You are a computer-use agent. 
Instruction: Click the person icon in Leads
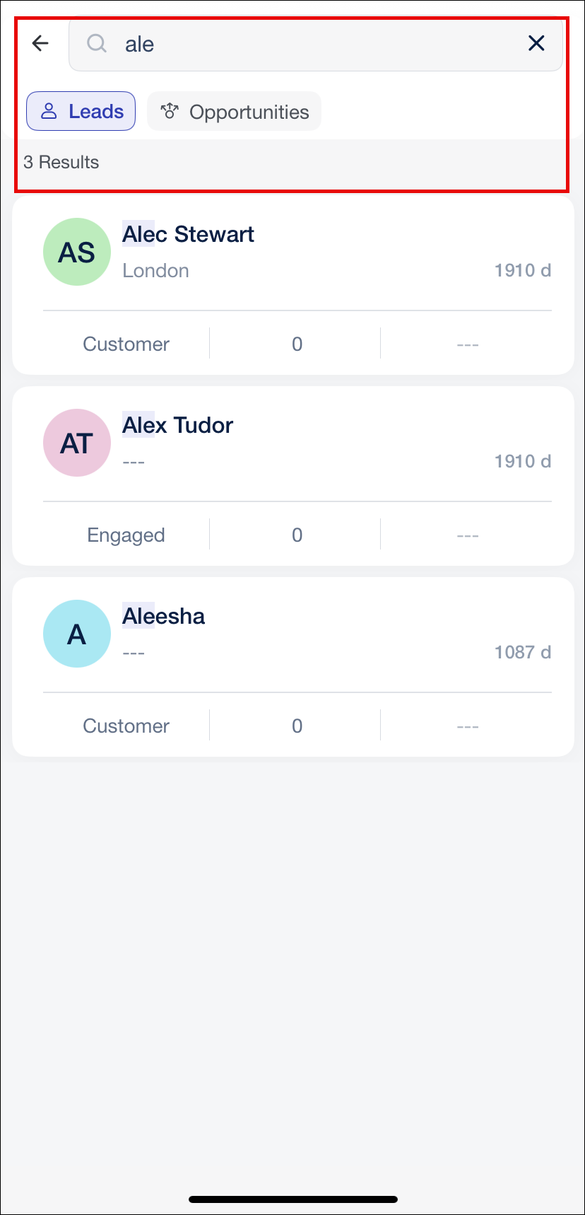pyautogui.click(x=49, y=111)
